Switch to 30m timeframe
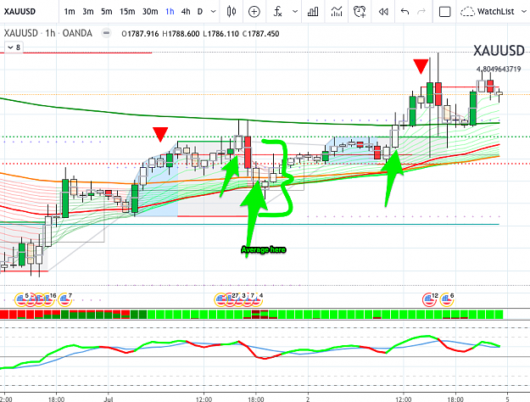Viewport: 530px width, 402px height. (x=150, y=12)
